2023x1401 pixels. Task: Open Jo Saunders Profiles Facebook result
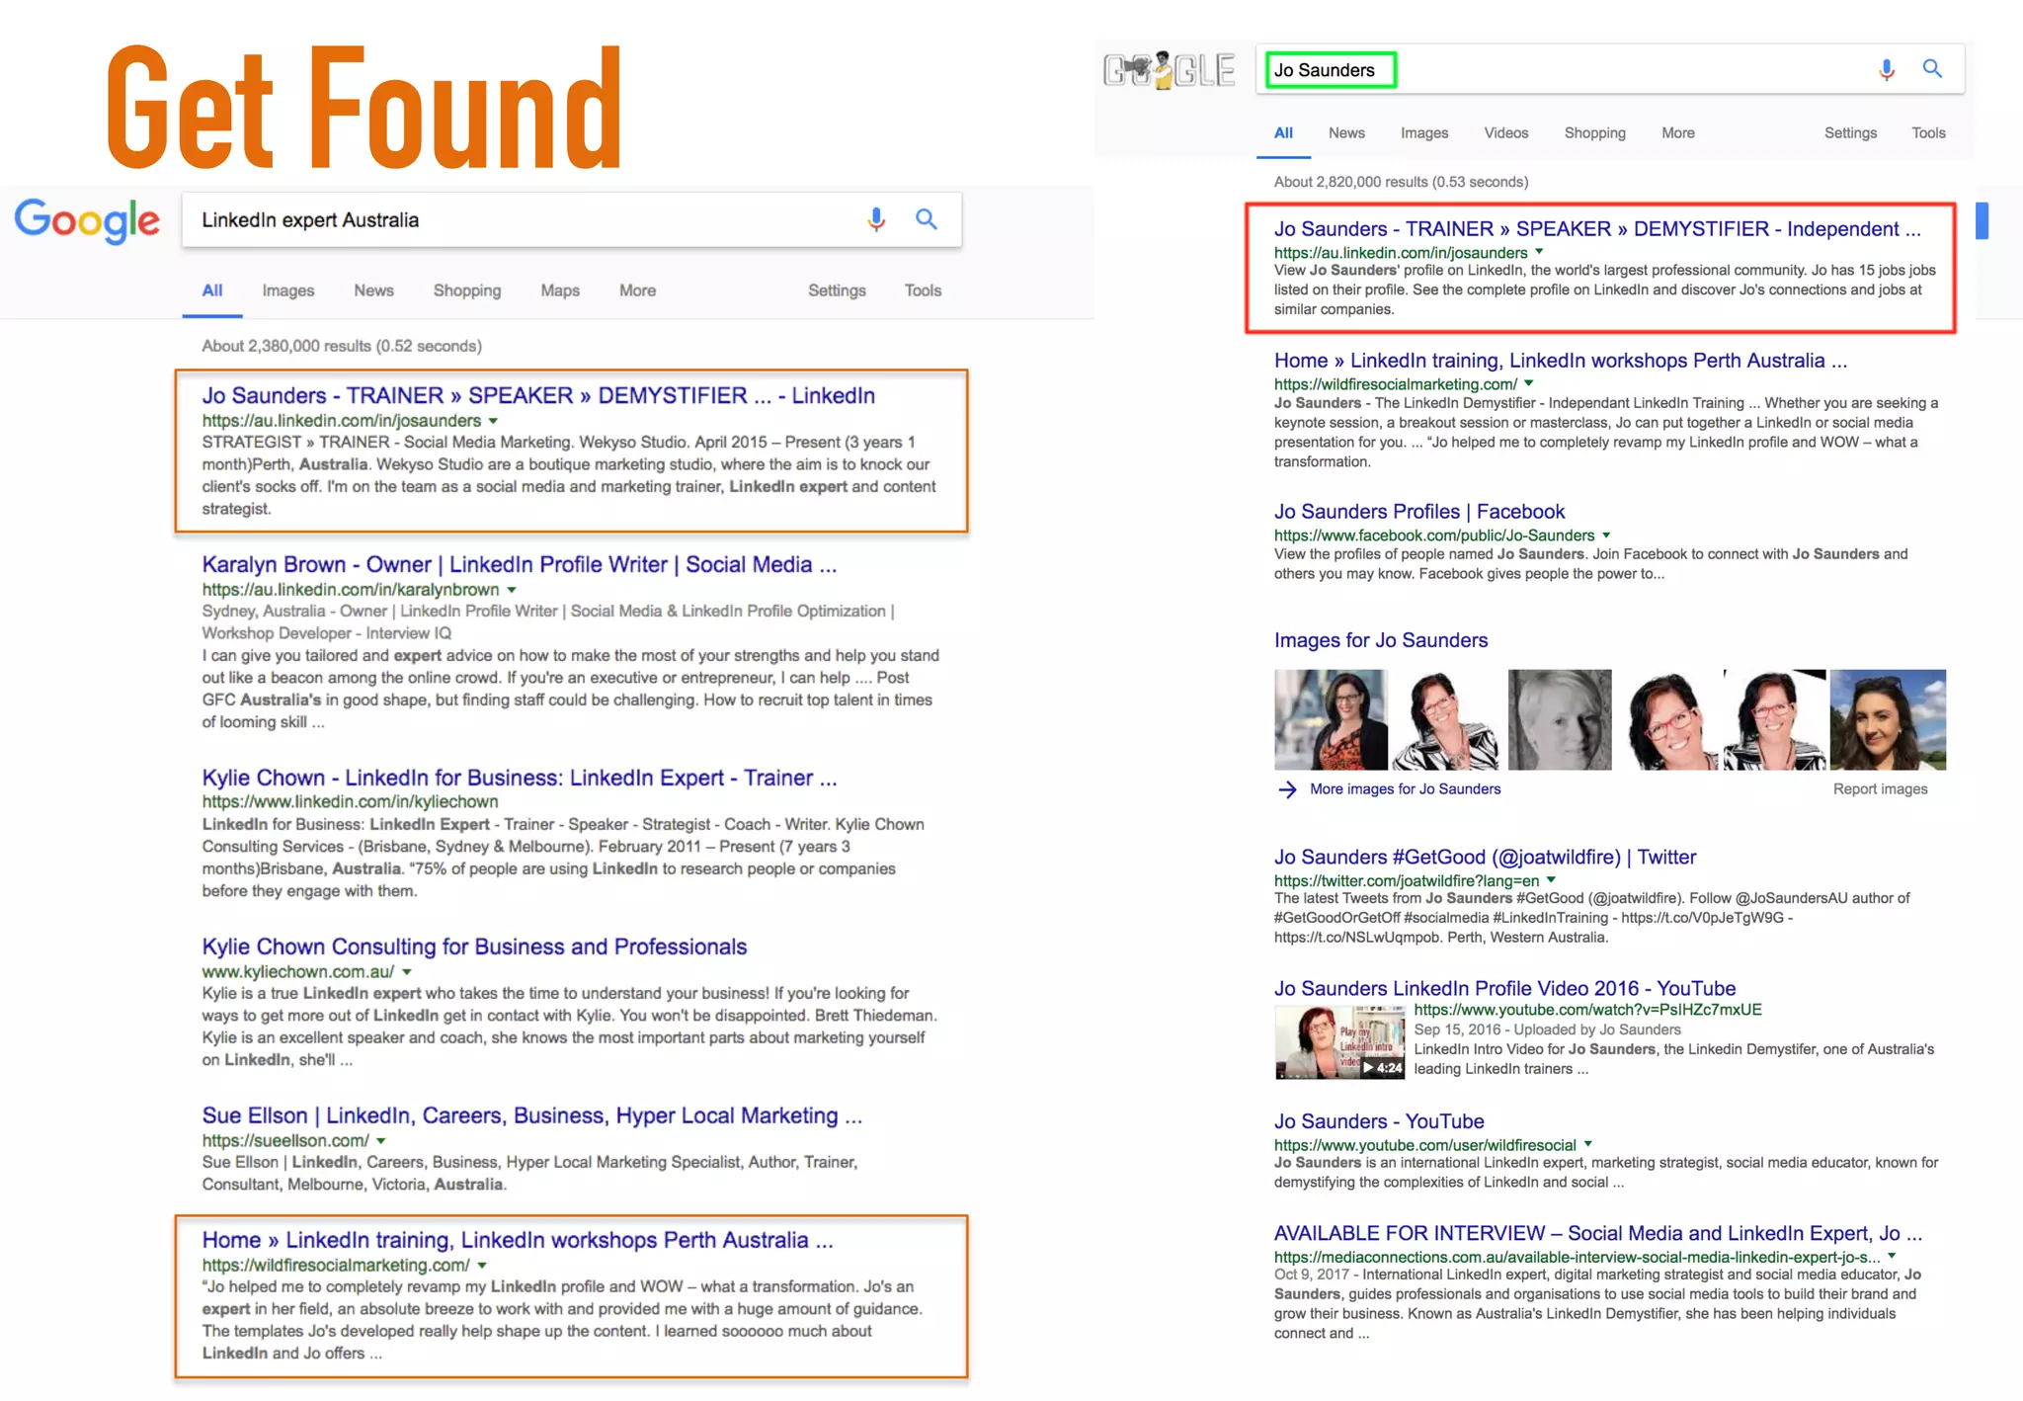[1419, 512]
